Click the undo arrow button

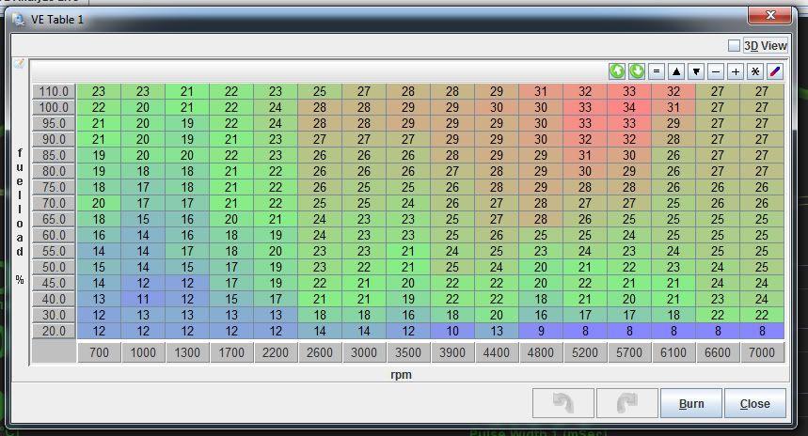click(562, 404)
